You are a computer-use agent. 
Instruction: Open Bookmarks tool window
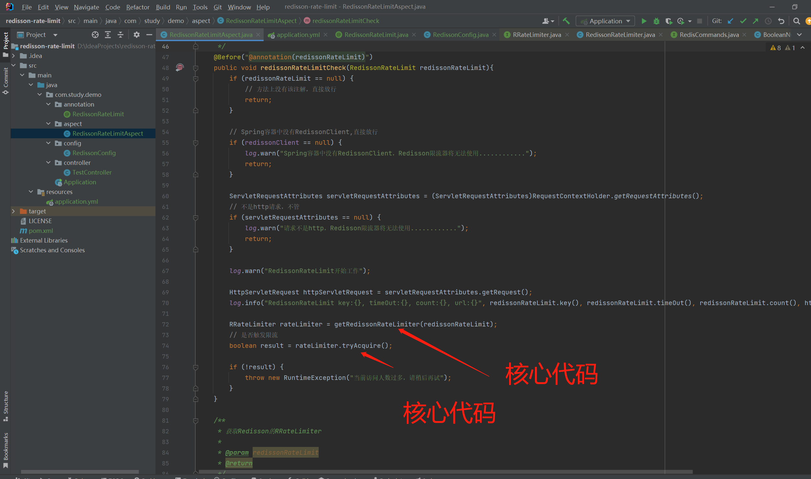[x=6, y=450]
